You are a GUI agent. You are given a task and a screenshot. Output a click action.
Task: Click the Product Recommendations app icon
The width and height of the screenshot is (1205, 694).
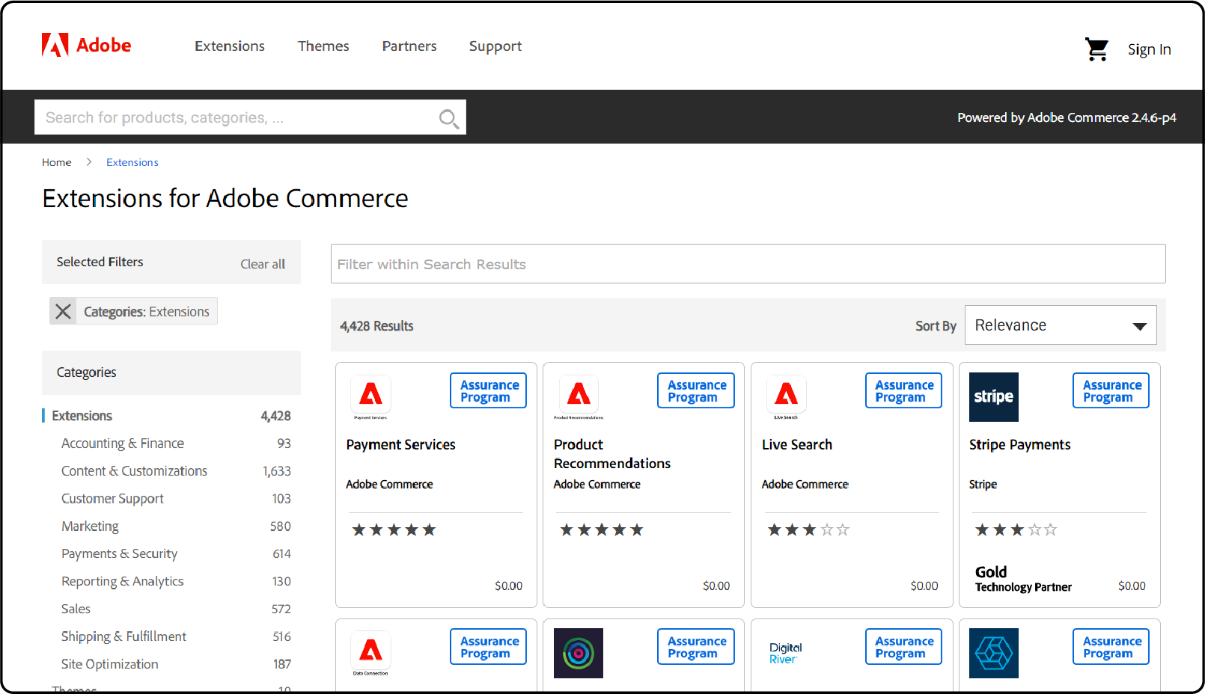(578, 395)
